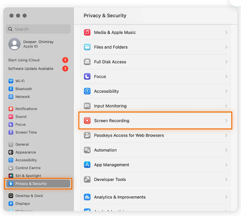The height and width of the screenshot is (216, 241).
Task: Click the Search settings field
Action: coord(38,29)
